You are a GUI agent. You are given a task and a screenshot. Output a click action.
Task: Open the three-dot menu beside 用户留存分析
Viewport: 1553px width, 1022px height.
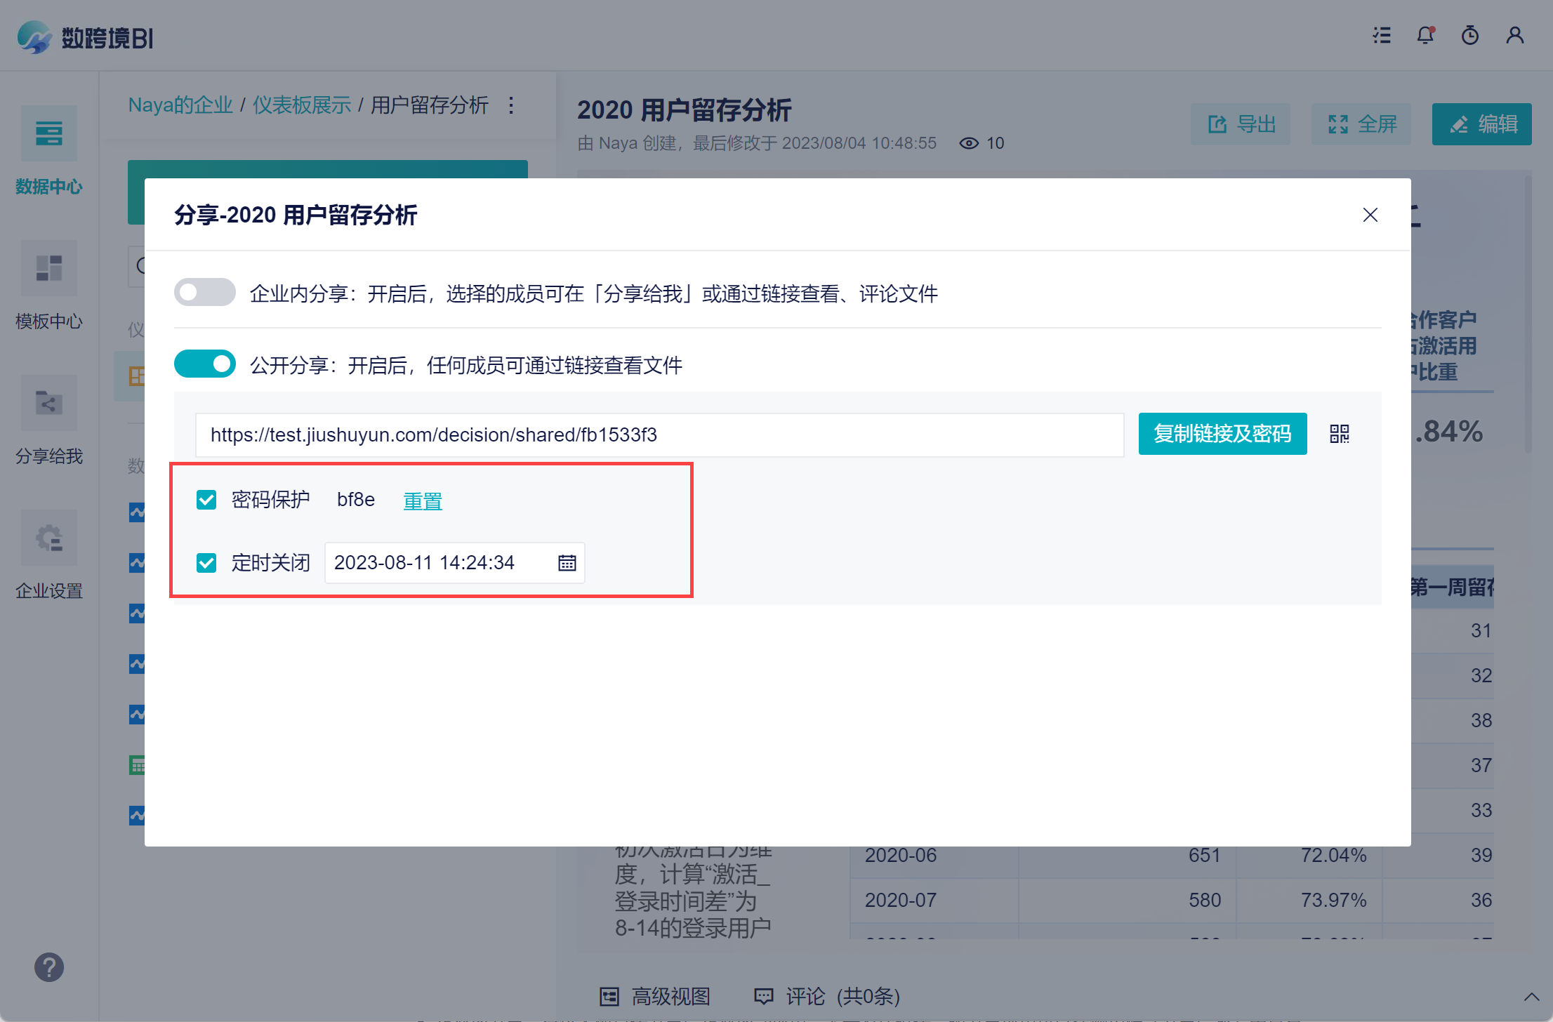(x=511, y=105)
